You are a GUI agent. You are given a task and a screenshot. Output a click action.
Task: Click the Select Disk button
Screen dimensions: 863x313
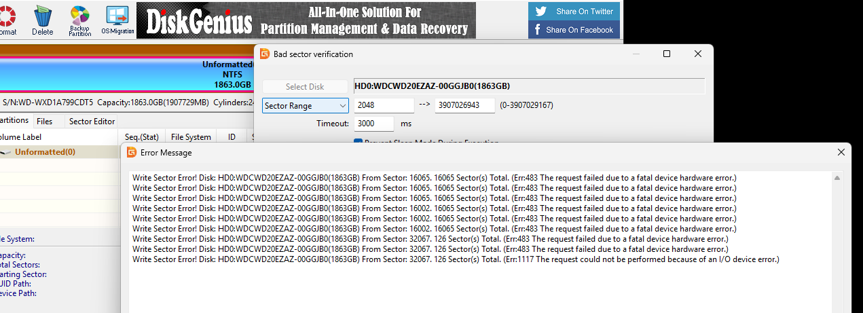click(x=305, y=86)
